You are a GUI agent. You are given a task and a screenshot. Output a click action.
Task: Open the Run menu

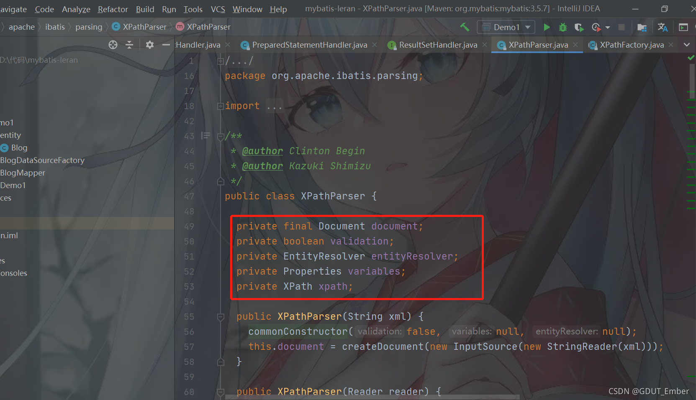coord(169,9)
